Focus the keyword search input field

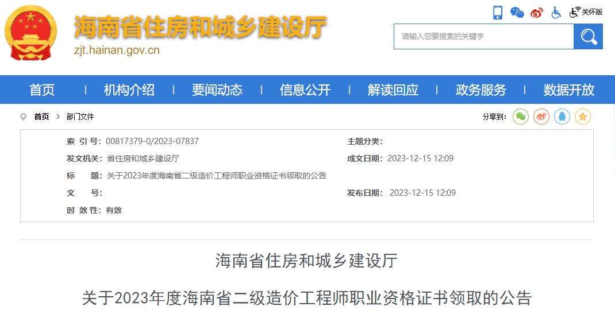[x=483, y=37]
